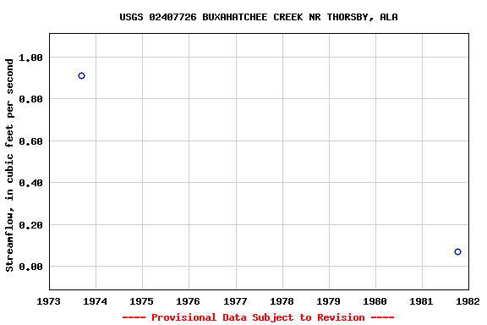Click the chart title USGS 02407726 BUXAHATCHEE CREEK
This screenshot has width=487, height=325.
coord(259,17)
